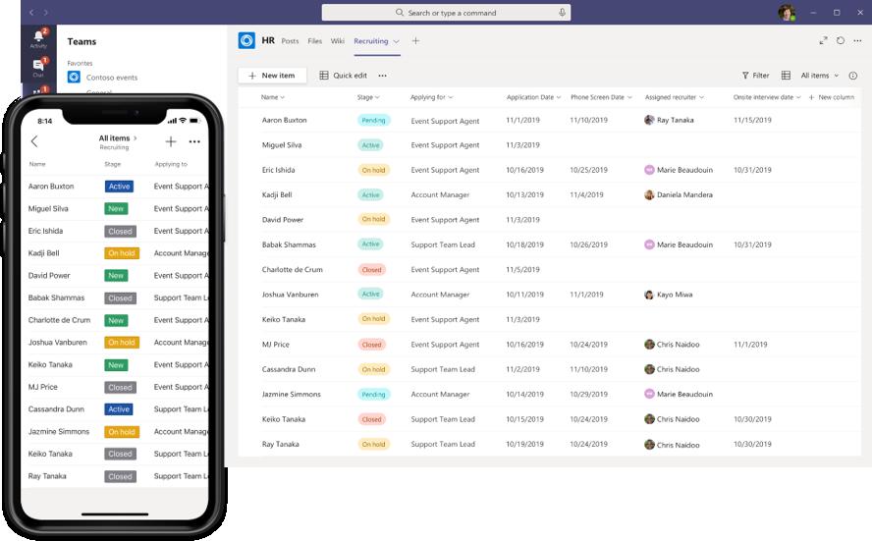Tap Ray Tanaka in the phone list
The height and width of the screenshot is (541, 872).
47,476
